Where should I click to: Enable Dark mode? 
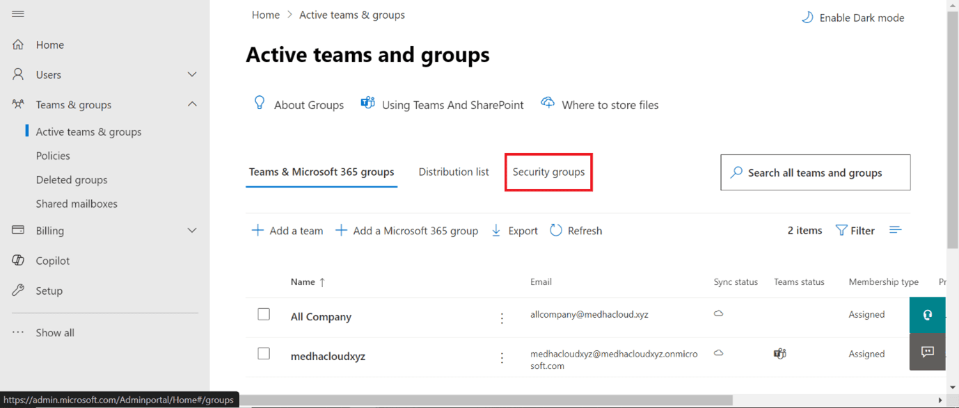853,17
